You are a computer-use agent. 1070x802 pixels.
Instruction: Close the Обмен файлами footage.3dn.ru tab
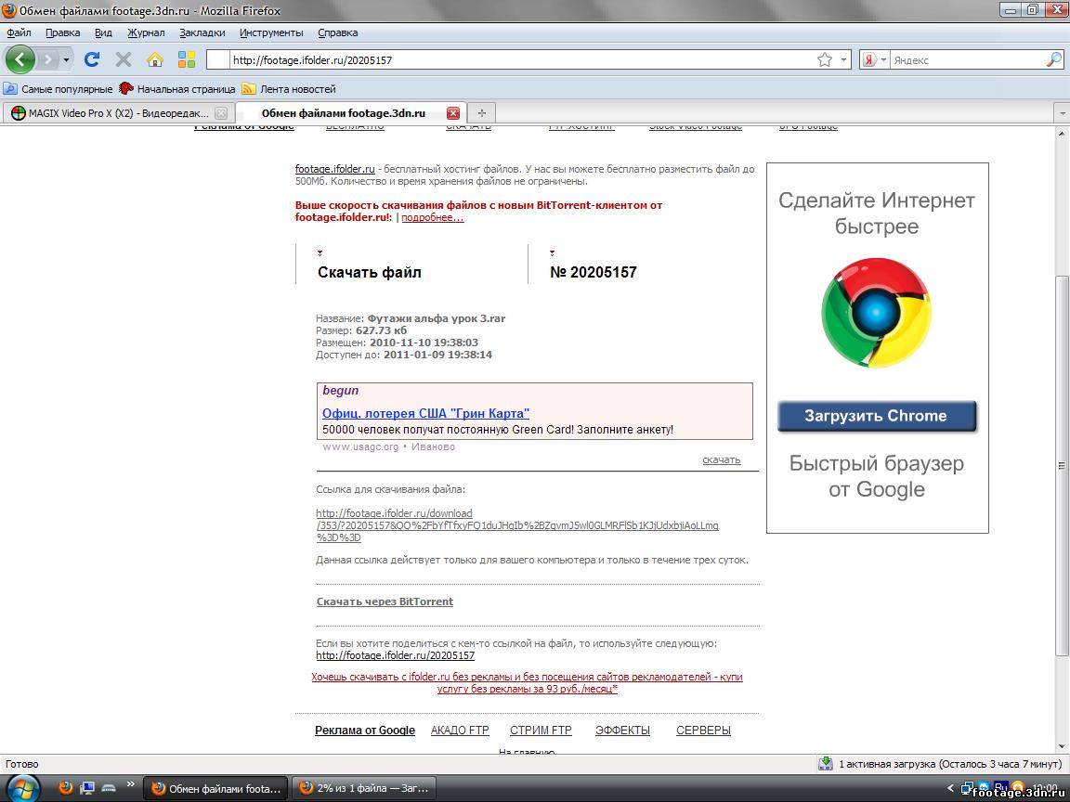pyautogui.click(x=453, y=113)
